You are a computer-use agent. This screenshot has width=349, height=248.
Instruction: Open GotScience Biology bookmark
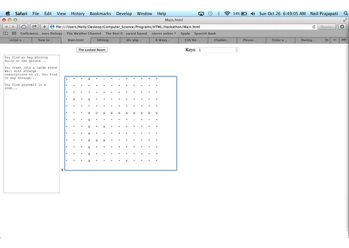point(41,33)
